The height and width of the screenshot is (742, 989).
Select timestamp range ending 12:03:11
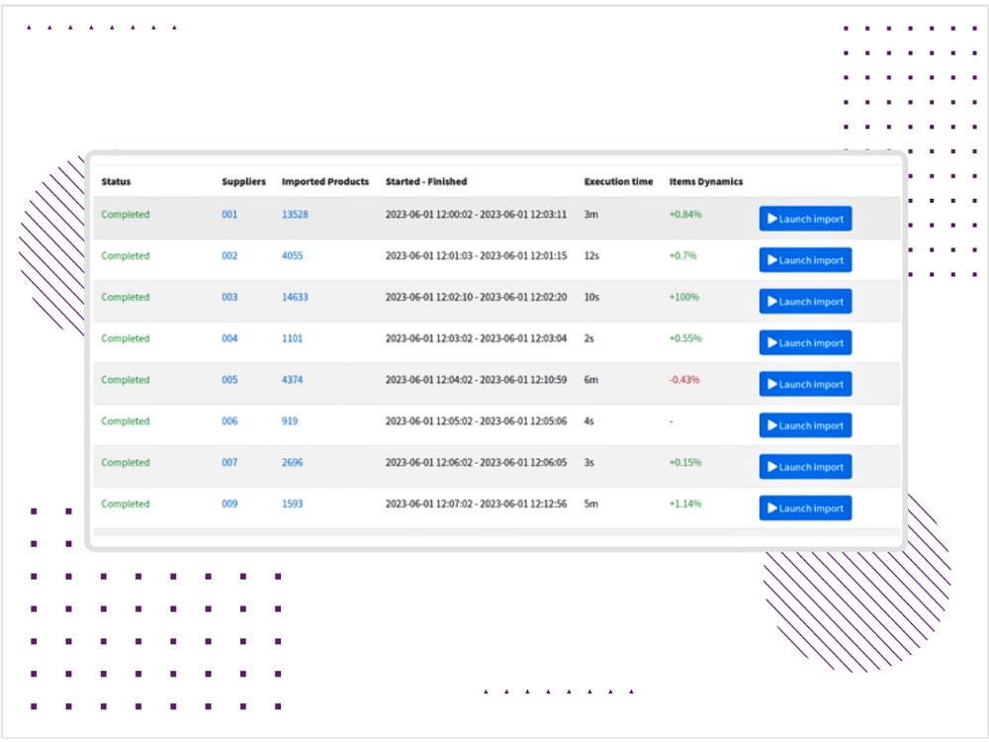coord(477,215)
